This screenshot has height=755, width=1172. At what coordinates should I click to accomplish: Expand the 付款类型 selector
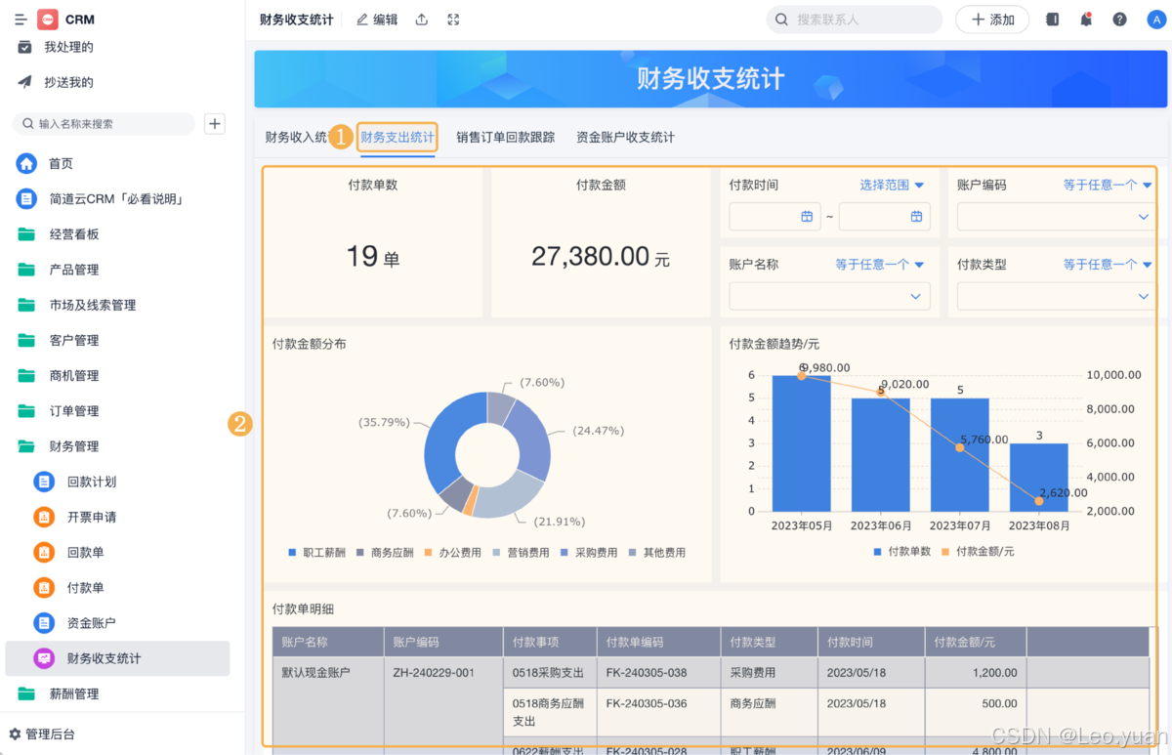[x=1055, y=297]
